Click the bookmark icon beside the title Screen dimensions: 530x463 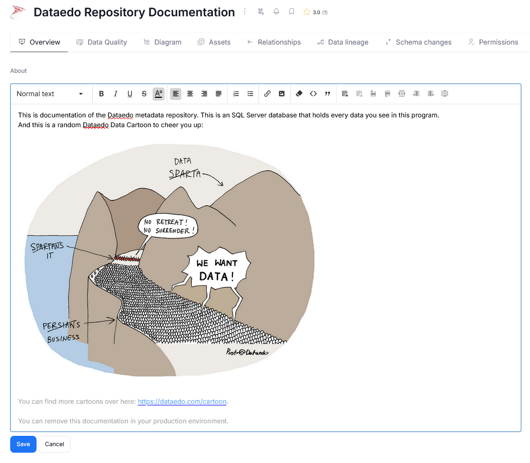pos(292,11)
